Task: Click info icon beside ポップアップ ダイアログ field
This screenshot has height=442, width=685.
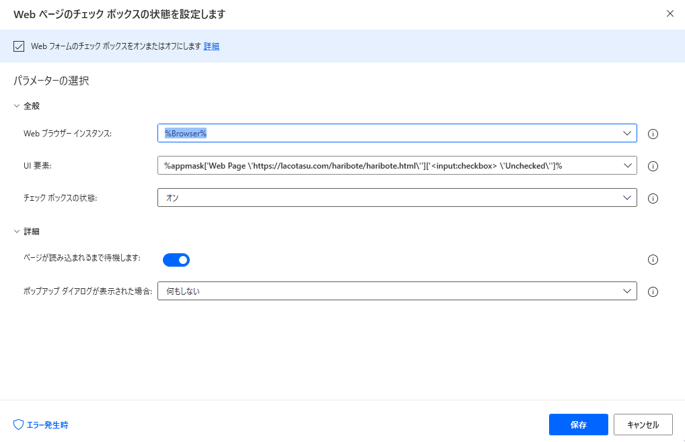Action: click(653, 292)
